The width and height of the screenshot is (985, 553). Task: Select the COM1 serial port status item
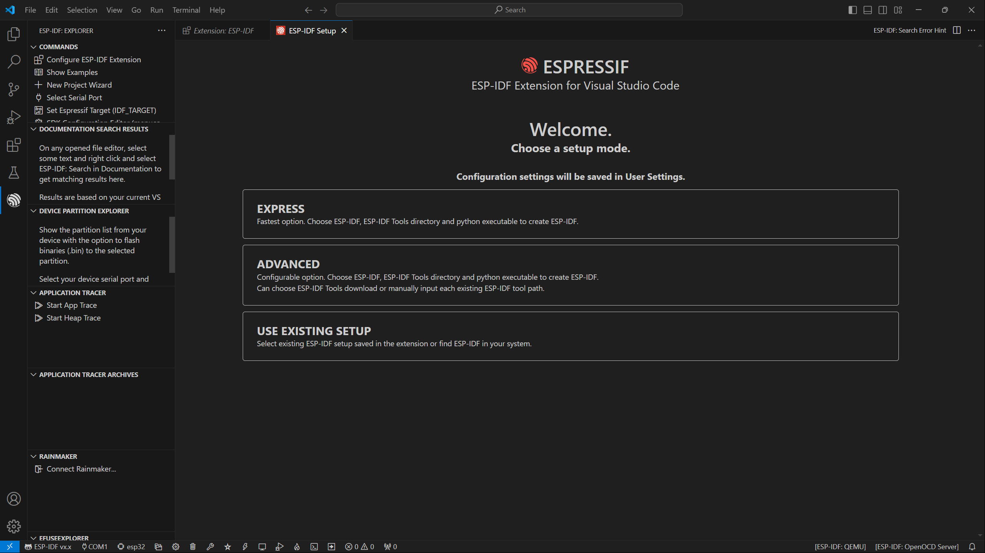95,546
